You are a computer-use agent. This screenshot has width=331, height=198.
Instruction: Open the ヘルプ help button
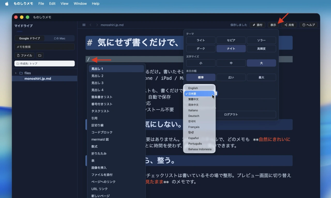coord(309,25)
